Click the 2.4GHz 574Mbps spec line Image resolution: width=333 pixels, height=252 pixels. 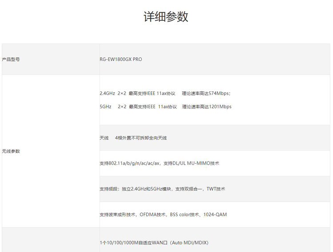pos(165,94)
